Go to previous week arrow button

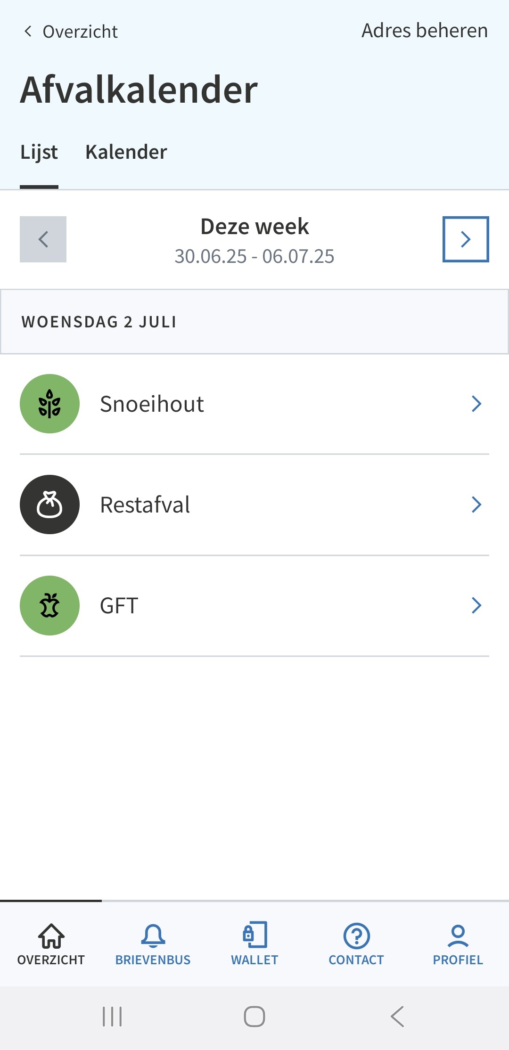point(43,239)
